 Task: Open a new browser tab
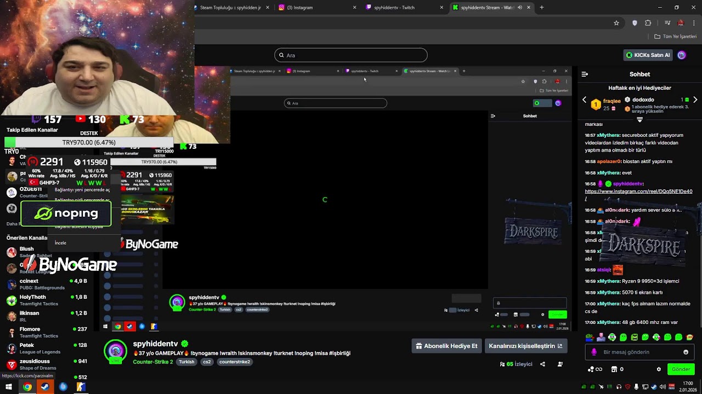[x=542, y=8]
